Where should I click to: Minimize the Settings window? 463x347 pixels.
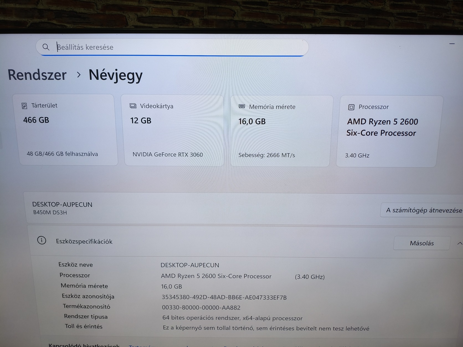452,44
